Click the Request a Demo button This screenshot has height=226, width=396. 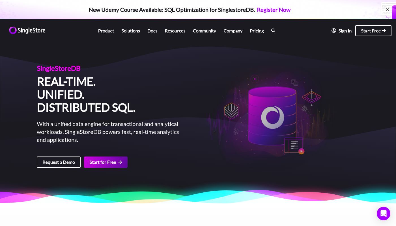click(x=59, y=162)
